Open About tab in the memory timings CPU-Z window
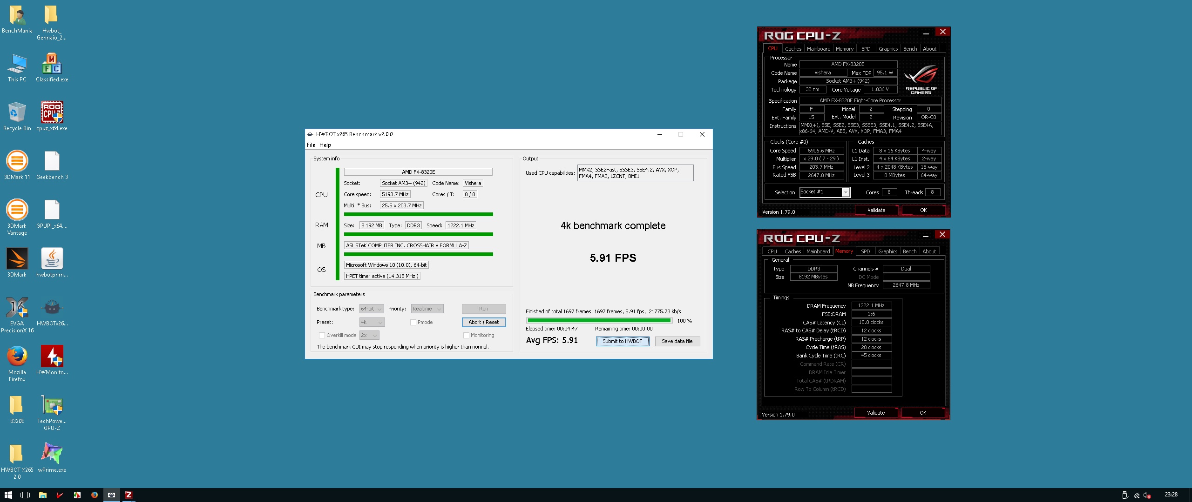The image size is (1192, 502). [x=929, y=251]
